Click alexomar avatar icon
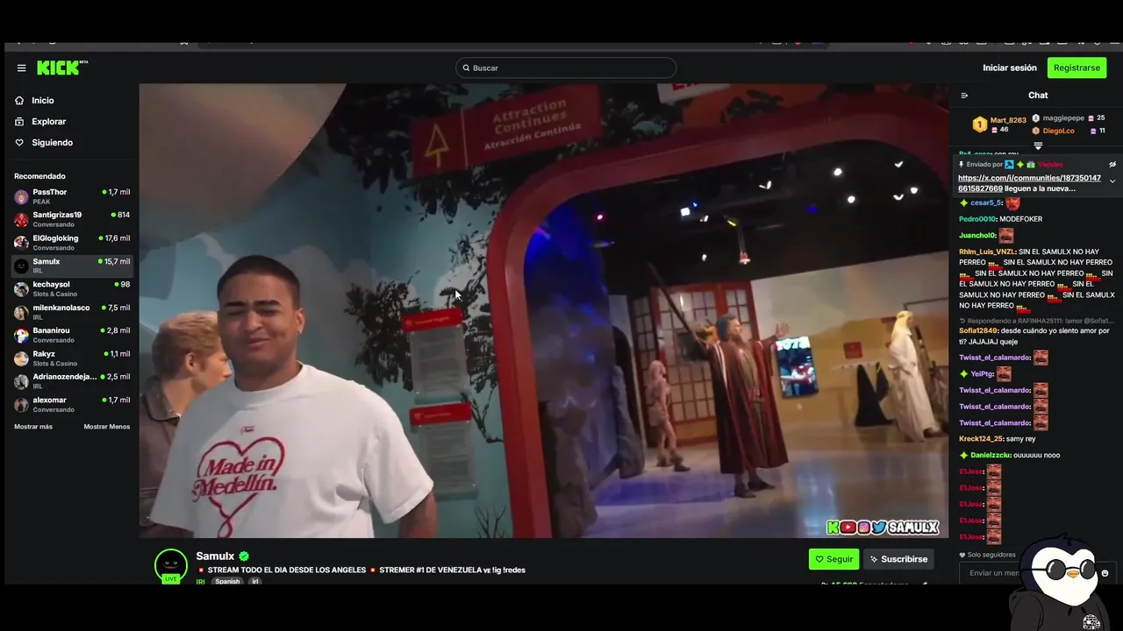 coord(21,405)
